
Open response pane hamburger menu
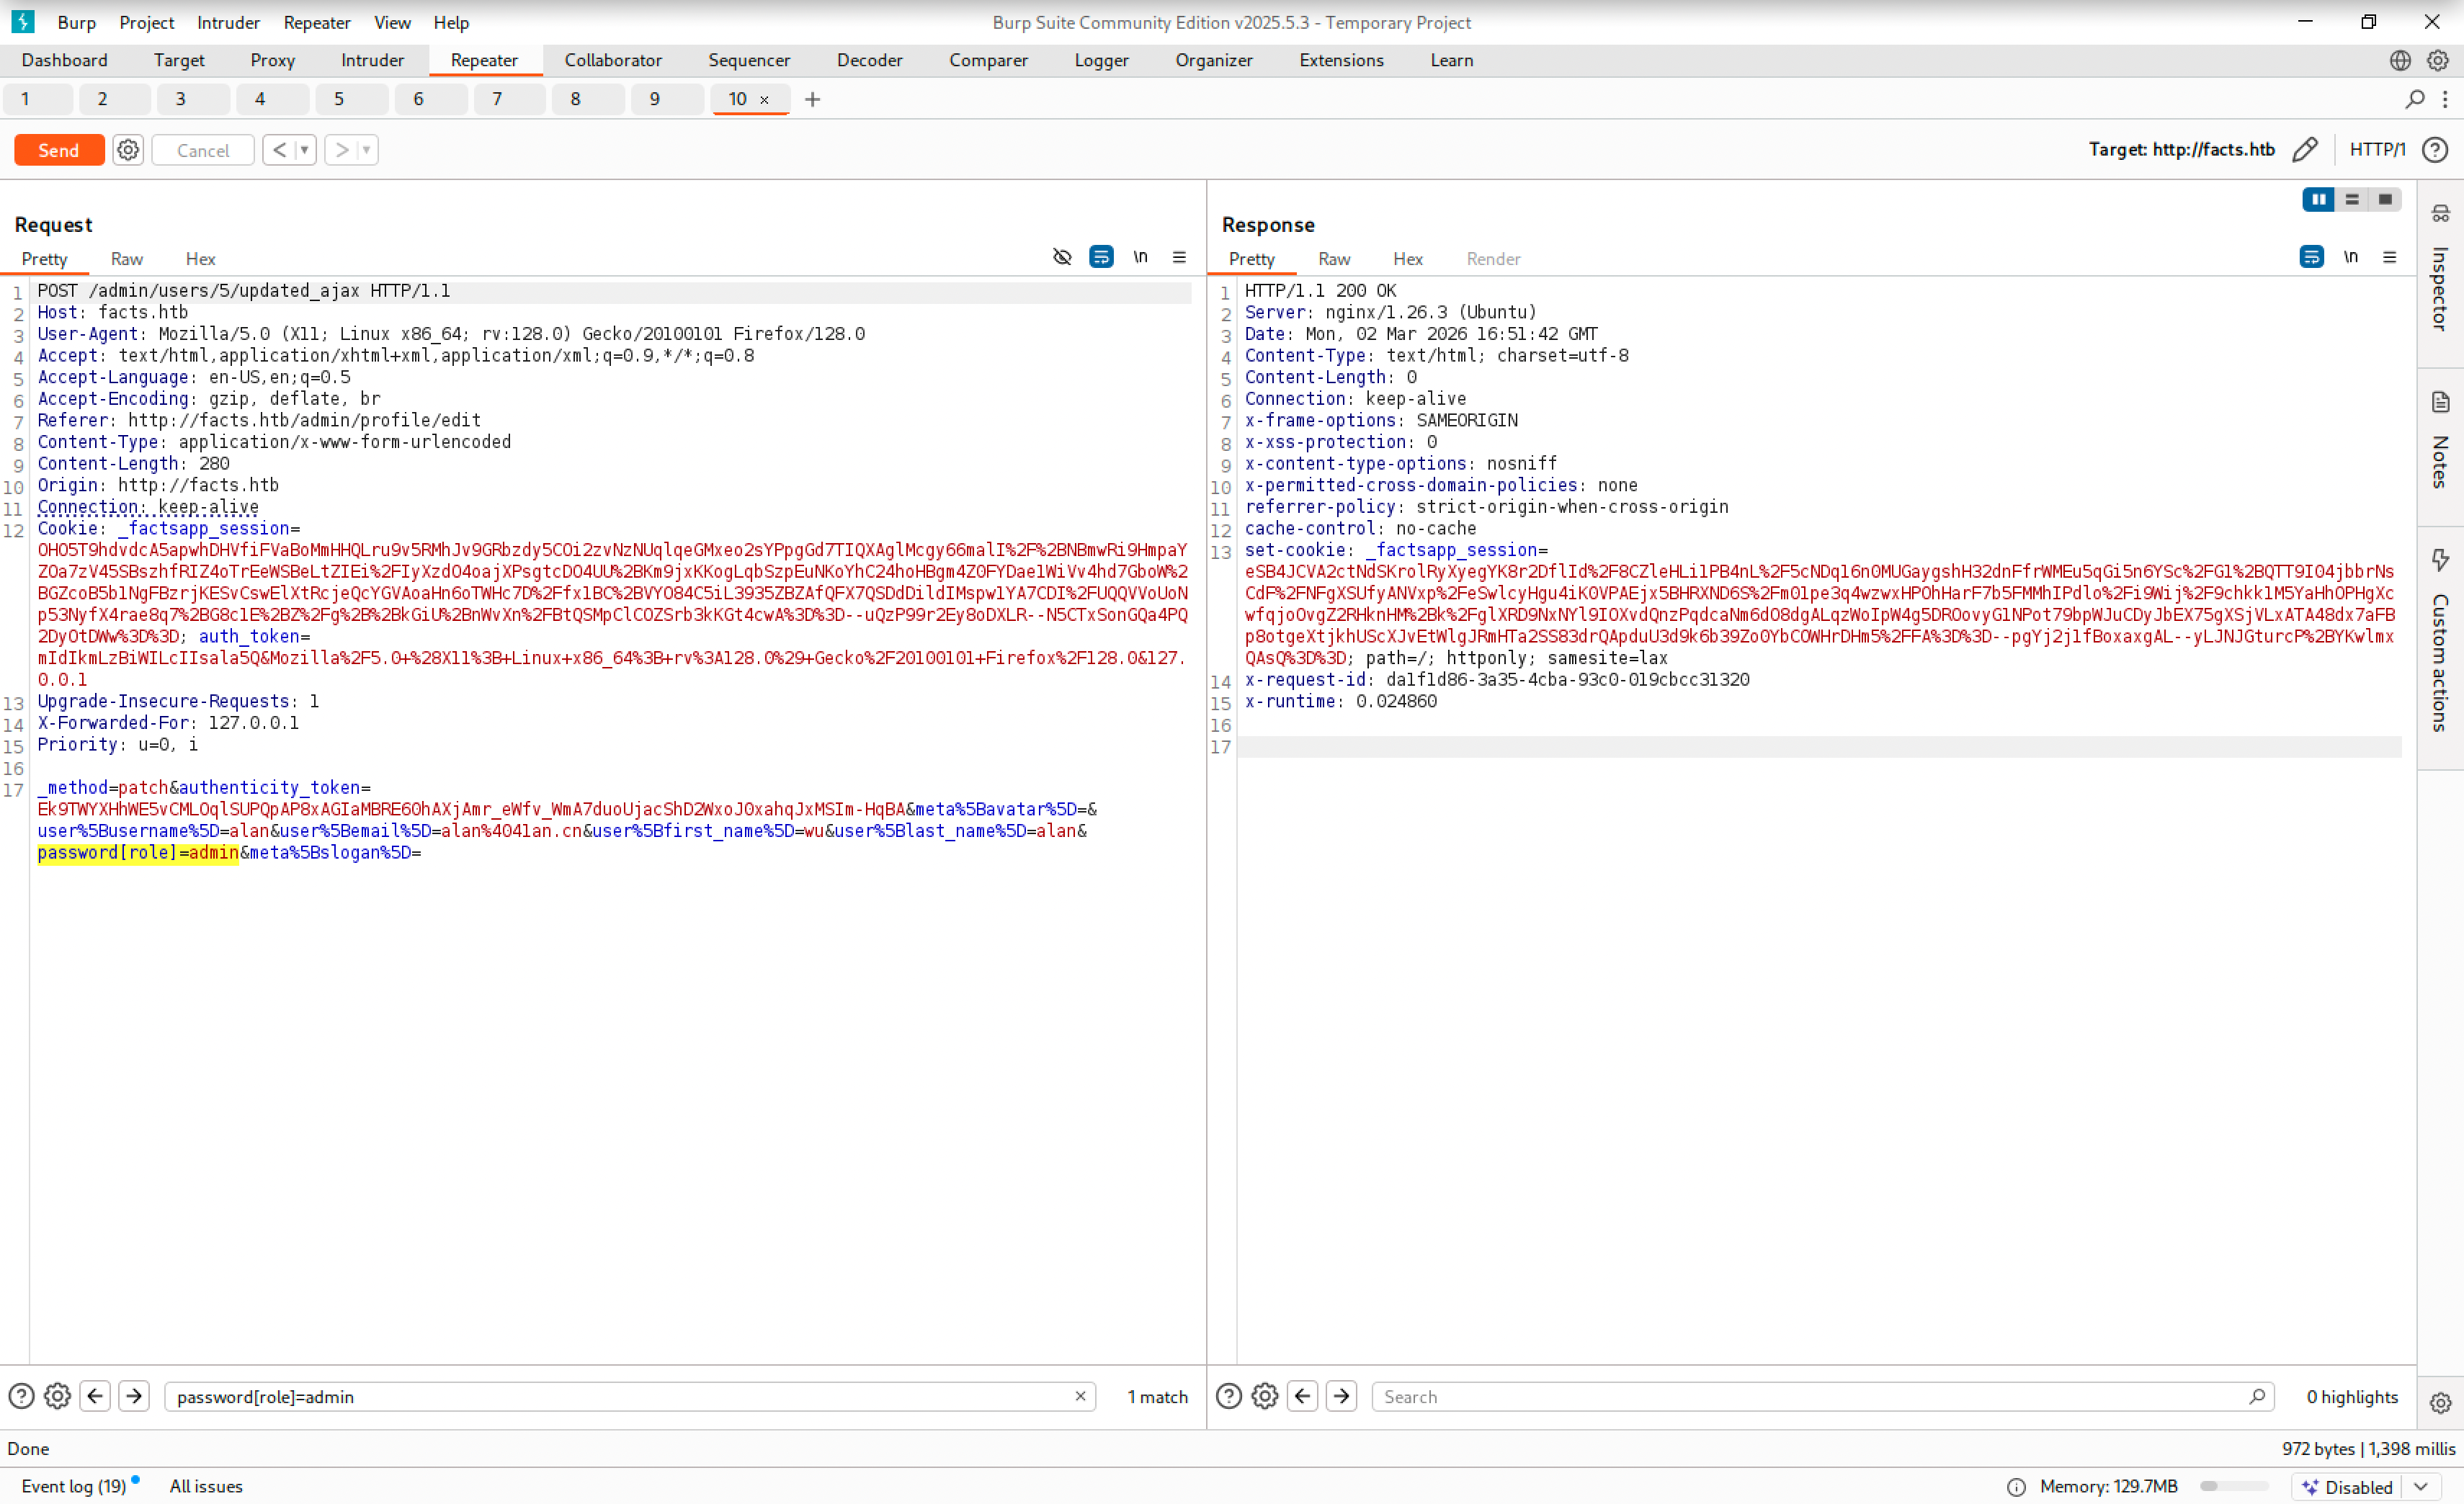(x=2390, y=257)
